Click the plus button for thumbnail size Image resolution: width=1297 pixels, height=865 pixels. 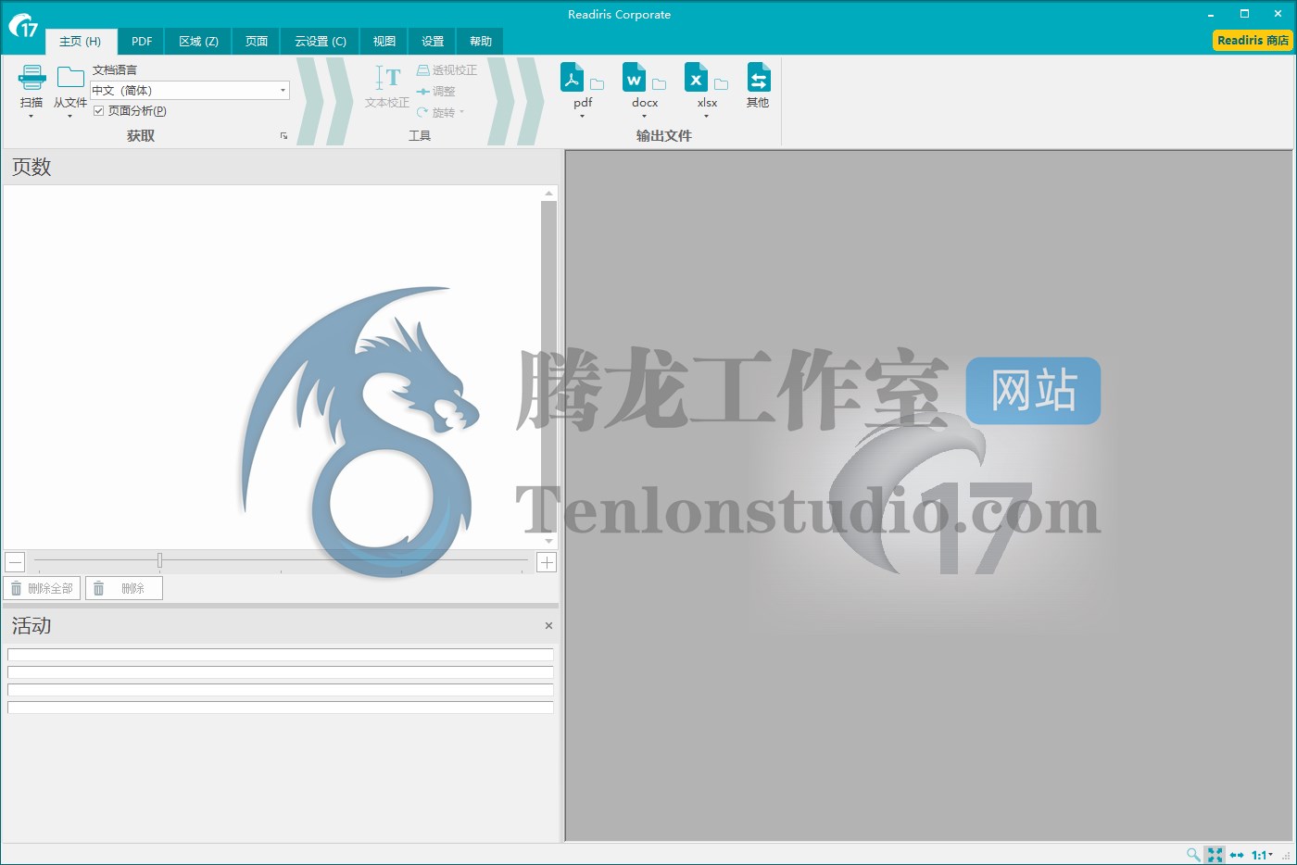tap(547, 562)
